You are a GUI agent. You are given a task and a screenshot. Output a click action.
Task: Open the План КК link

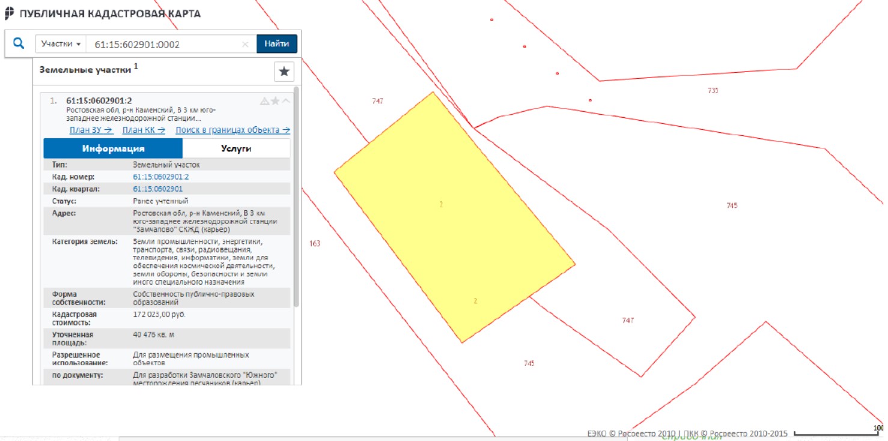tap(144, 130)
